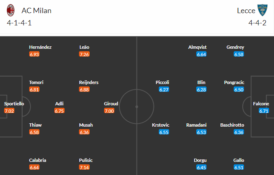Select goalkeeper Sportiello's rating badge

(x=9, y=111)
